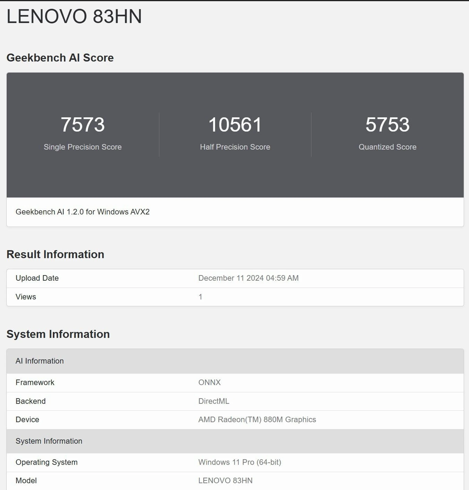Select Geekbench AI 1.2.0 for Windows AVX2 text
The height and width of the screenshot is (490, 469).
pyautogui.click(x=82, y=212)
